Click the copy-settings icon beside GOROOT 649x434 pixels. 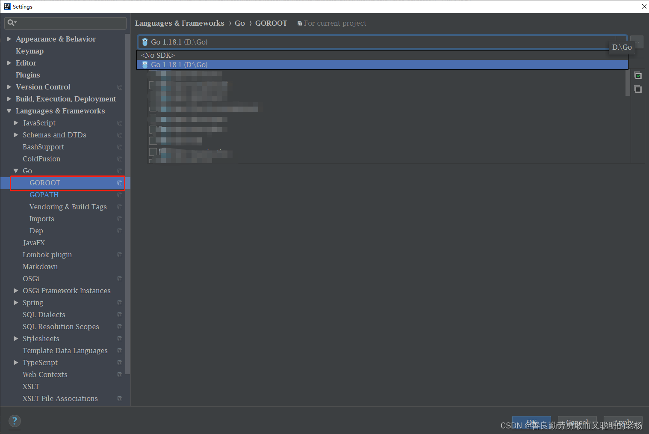pyautogui.click(x=120, y=183)
